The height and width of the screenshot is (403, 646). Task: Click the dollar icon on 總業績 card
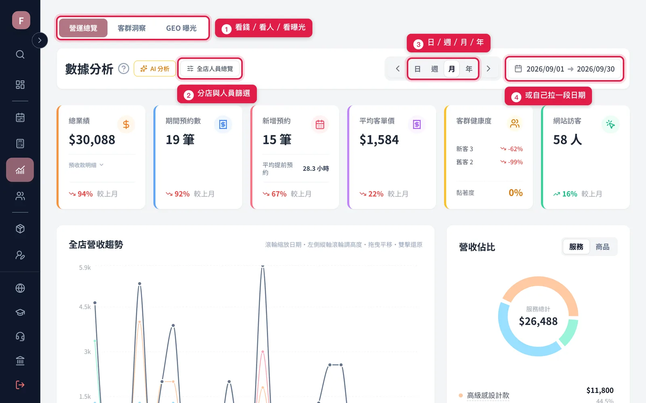click(126, 125)
